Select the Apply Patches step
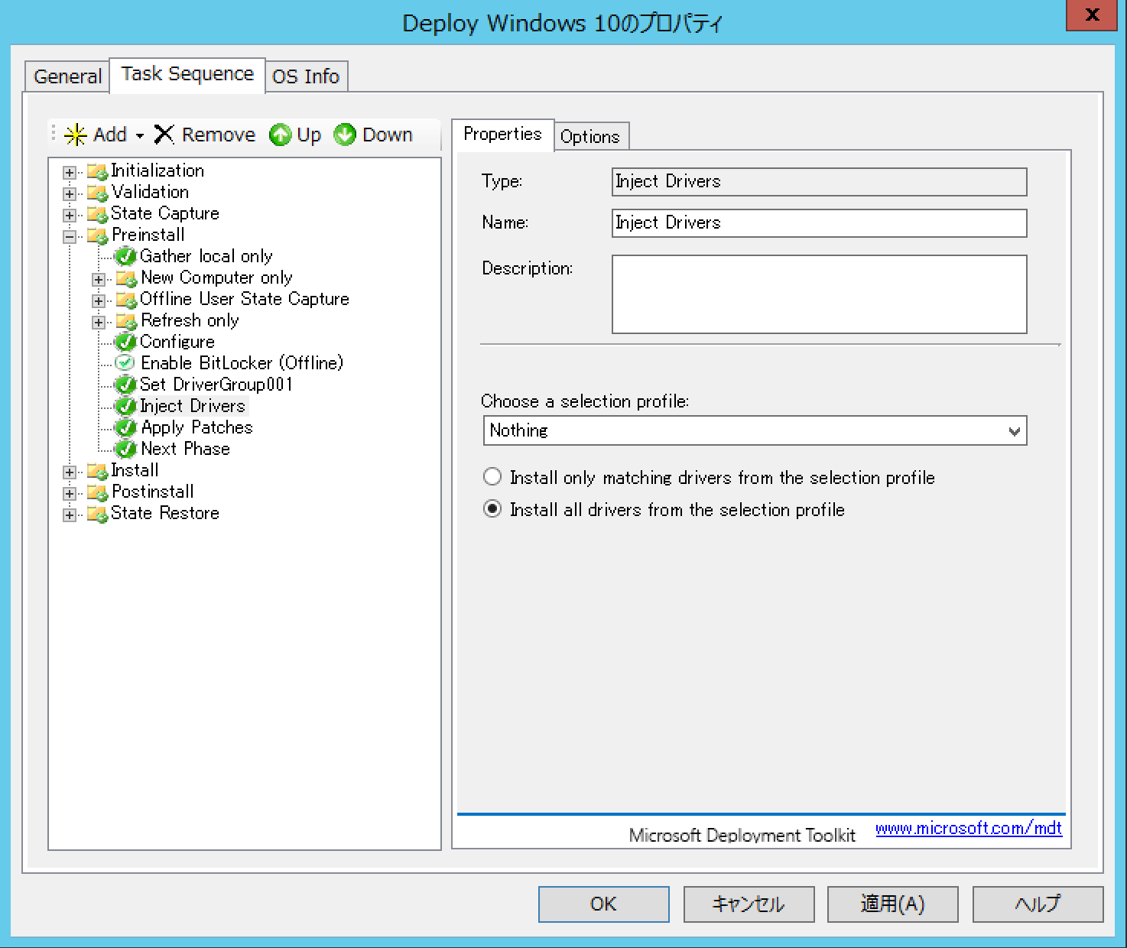This screenshot has height=948, width=1127. click(196, 427)
